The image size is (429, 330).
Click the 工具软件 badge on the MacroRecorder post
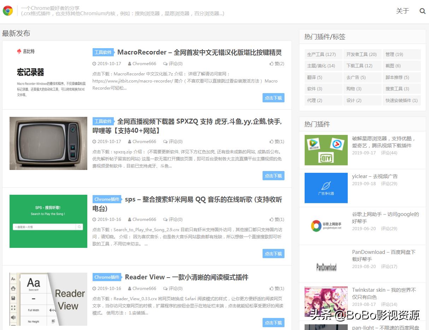pos(103,52)
